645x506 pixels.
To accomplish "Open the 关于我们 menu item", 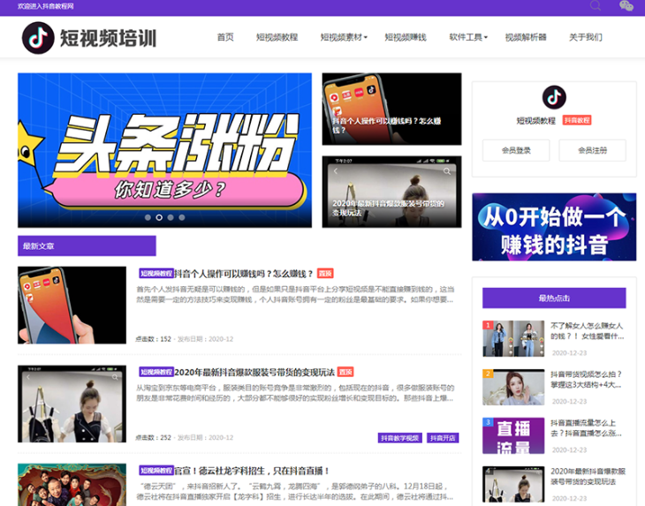I will (585, 37).
